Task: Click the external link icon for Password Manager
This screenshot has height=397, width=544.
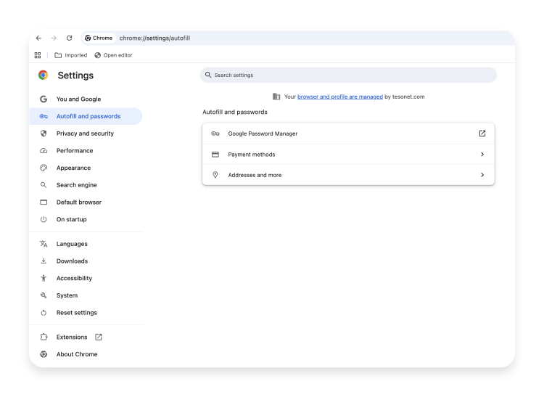Action: point(482,134)
